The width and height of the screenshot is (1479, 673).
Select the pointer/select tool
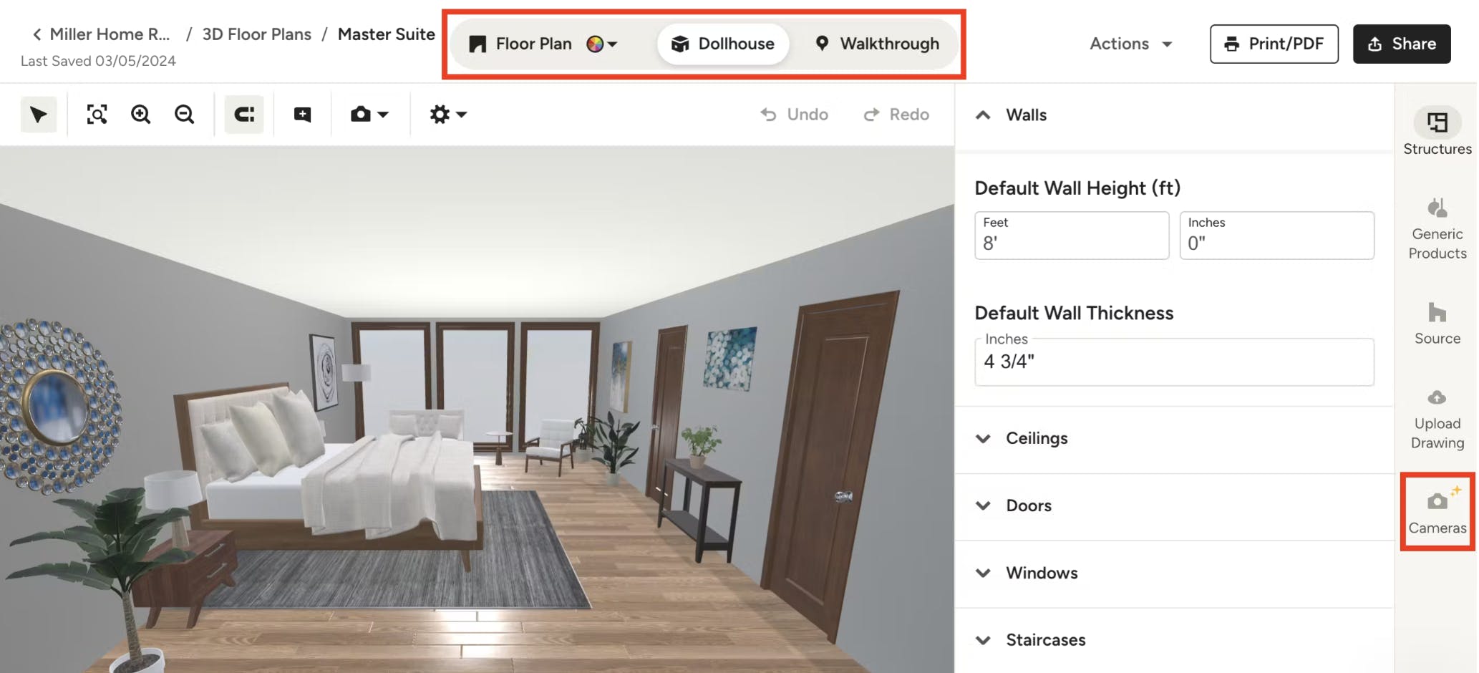39,114
